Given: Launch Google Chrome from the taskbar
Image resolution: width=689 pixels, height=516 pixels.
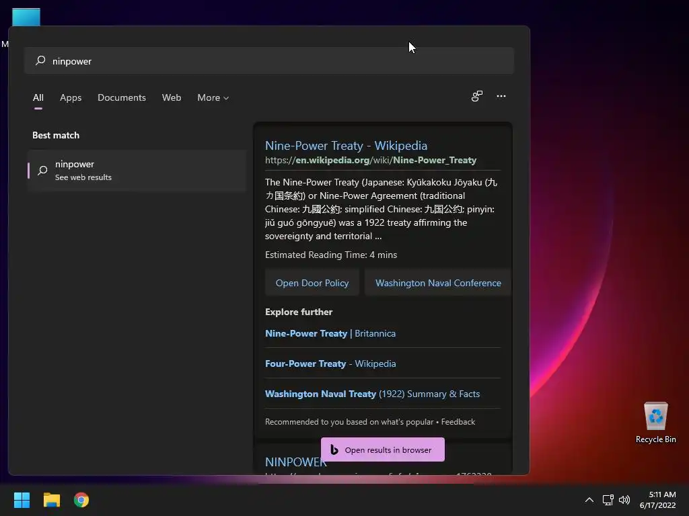Looking at the screenshot, I should [x=81, y=500].
